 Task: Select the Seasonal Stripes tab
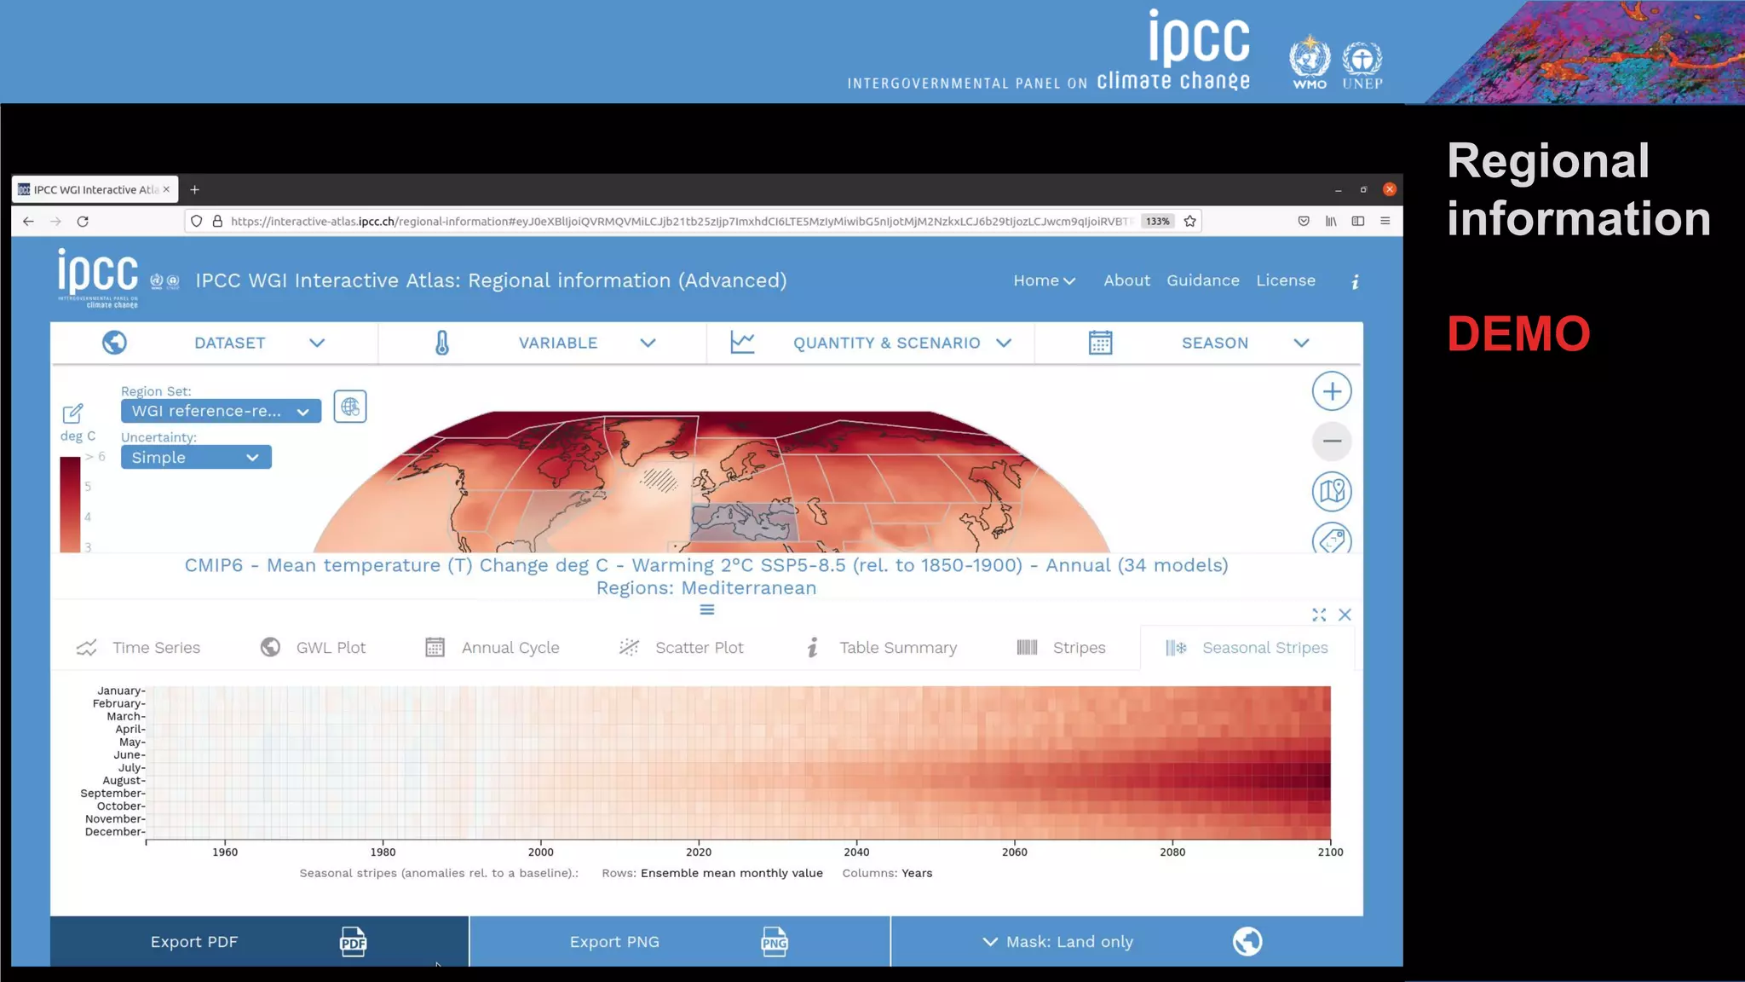pyautogui.click(x=1247, y=648)
